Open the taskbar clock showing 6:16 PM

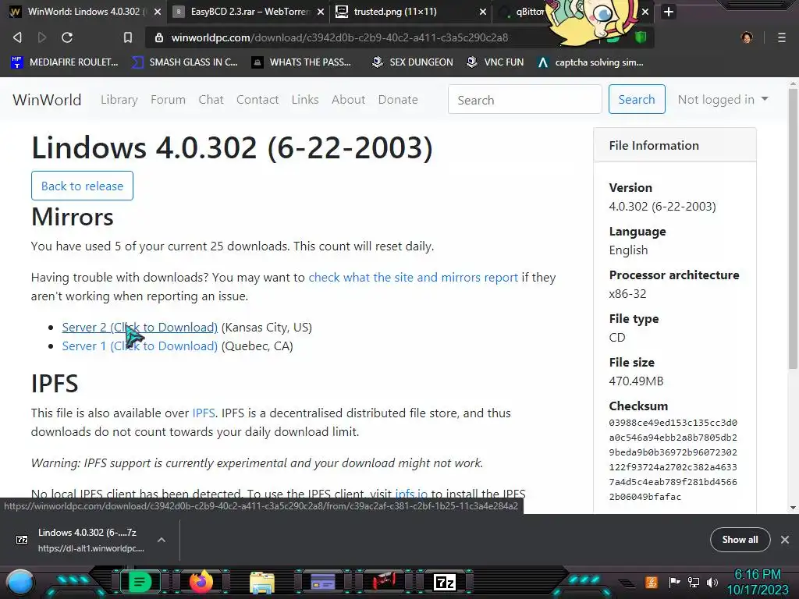pos(758,582)
